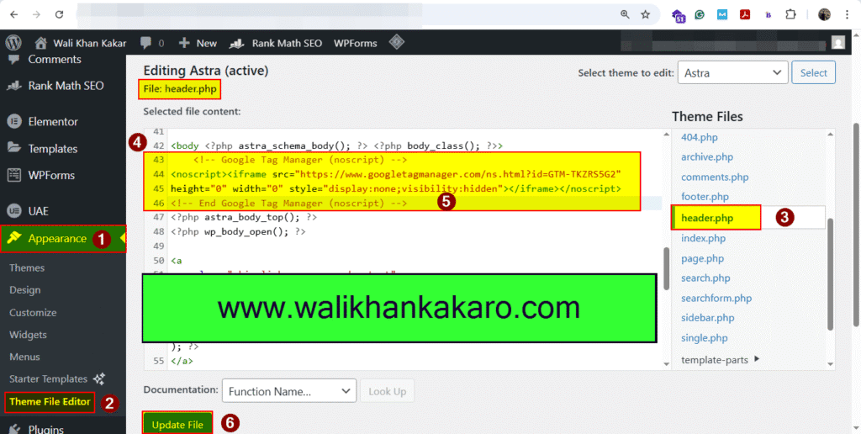Open the extensions puzzle piece icon
The height and width of the screenshot is (434, 861).
[790, 15]
